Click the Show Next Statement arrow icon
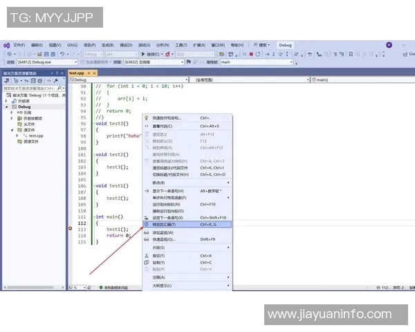The width and height of the screenshot is (415, 332). tap(146, 190)
